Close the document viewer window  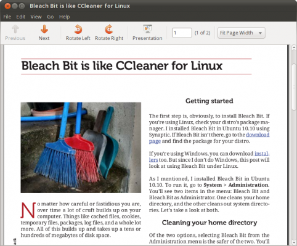click(7, 6)
